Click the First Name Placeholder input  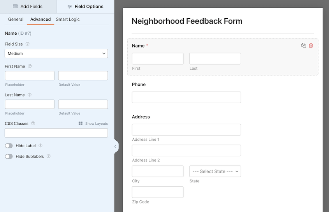pos(30,76)
